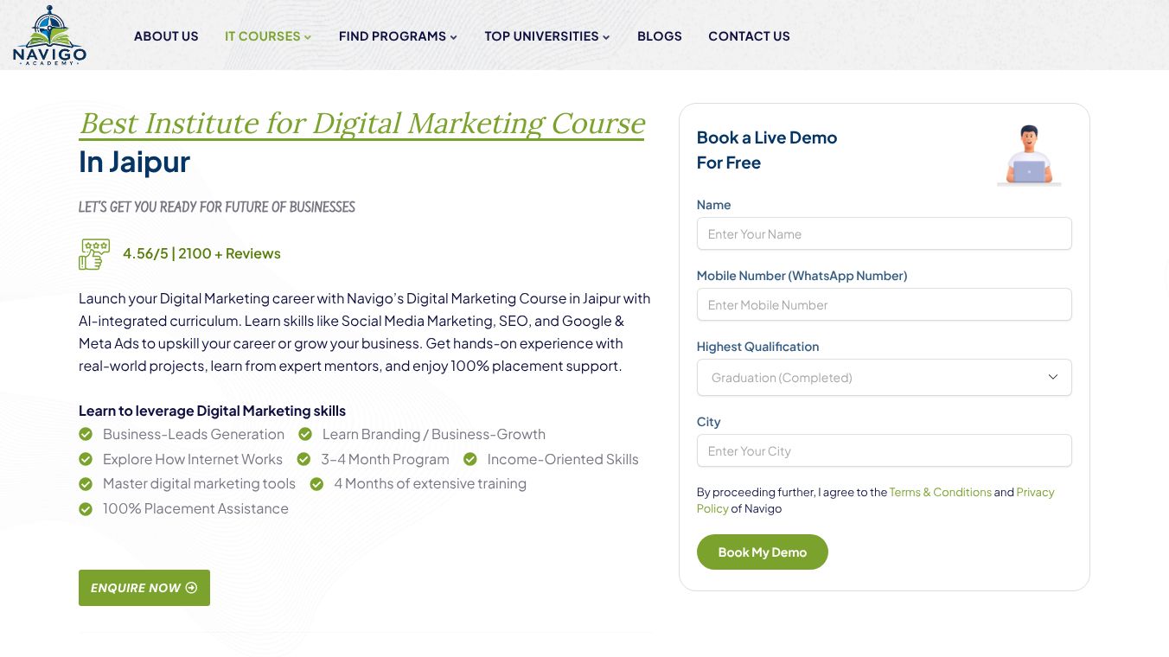Click green checkmark beside Business-Leads Generation
Image resolution: width=1169 pixels, height=657 pixels.
[86, 434]
